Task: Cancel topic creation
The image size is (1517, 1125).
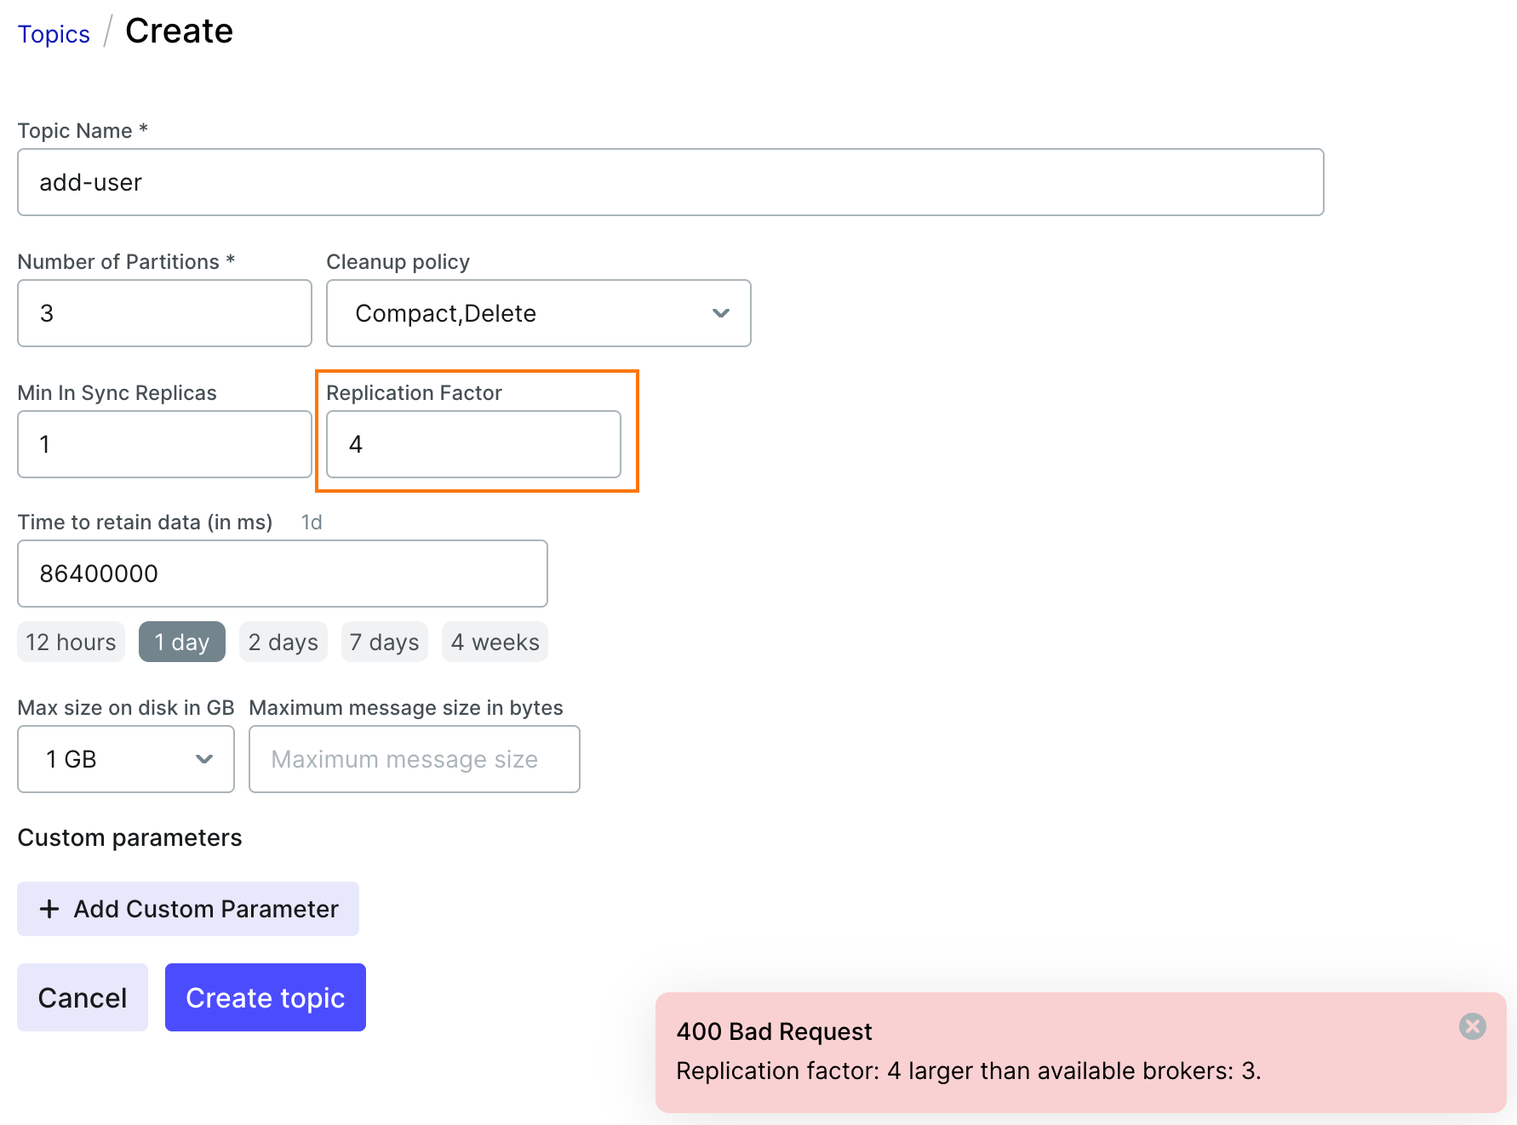Action: pyautogui.click(x=83, y=997)
